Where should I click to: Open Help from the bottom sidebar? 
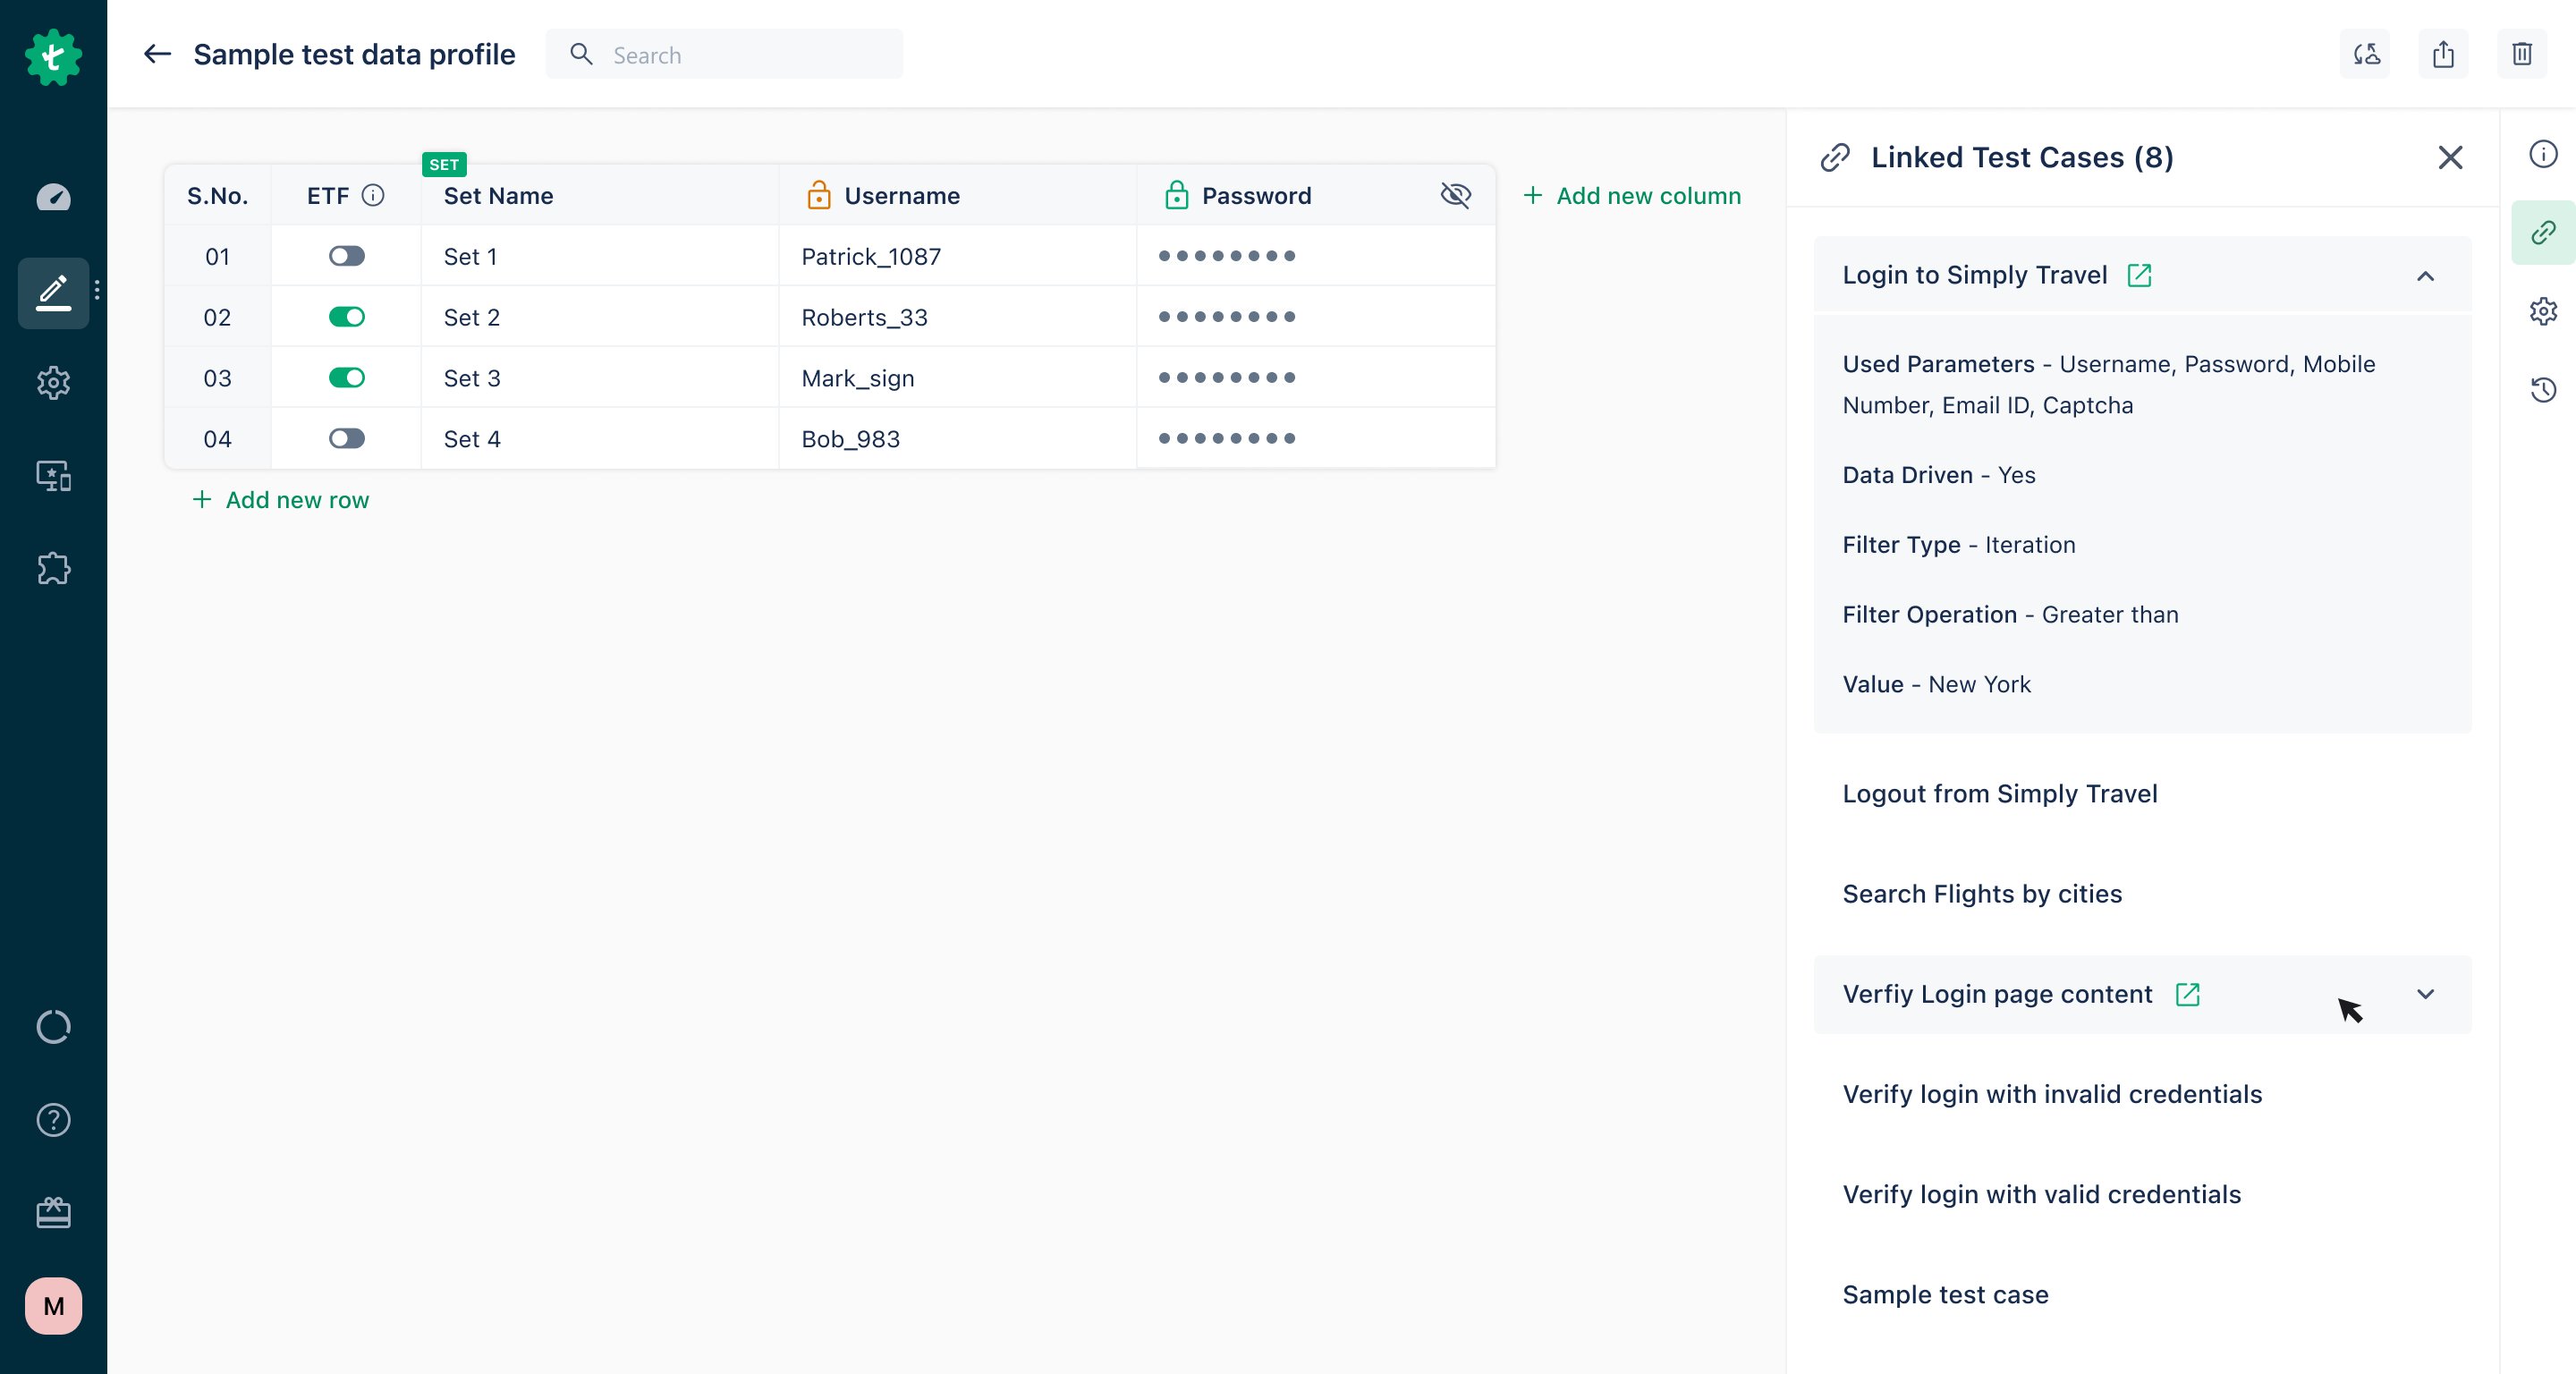[53, 1120]
